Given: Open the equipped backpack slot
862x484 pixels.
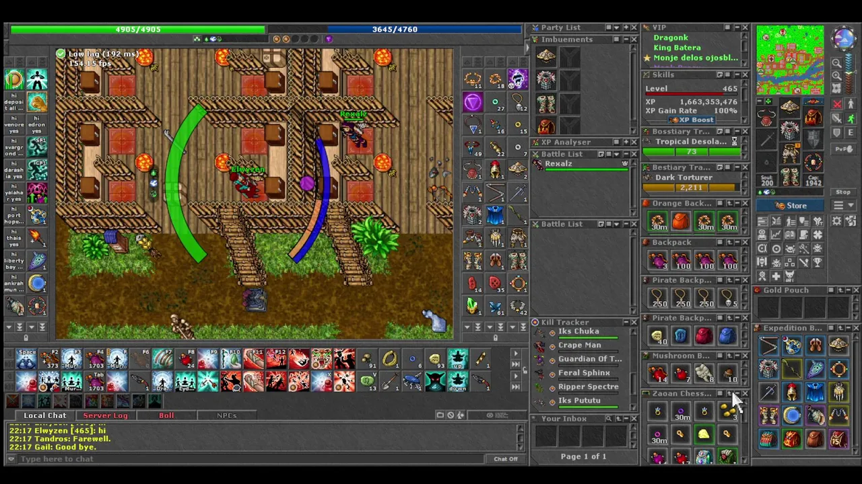Looking at the screenshot, I should tap(812, 118).
